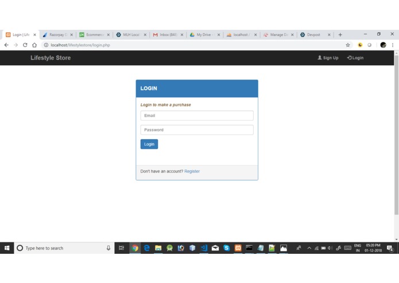Viewport: 399px width, 283px height.
Task: Open the Mail app from the taskbar
Action: pos(215,248)
